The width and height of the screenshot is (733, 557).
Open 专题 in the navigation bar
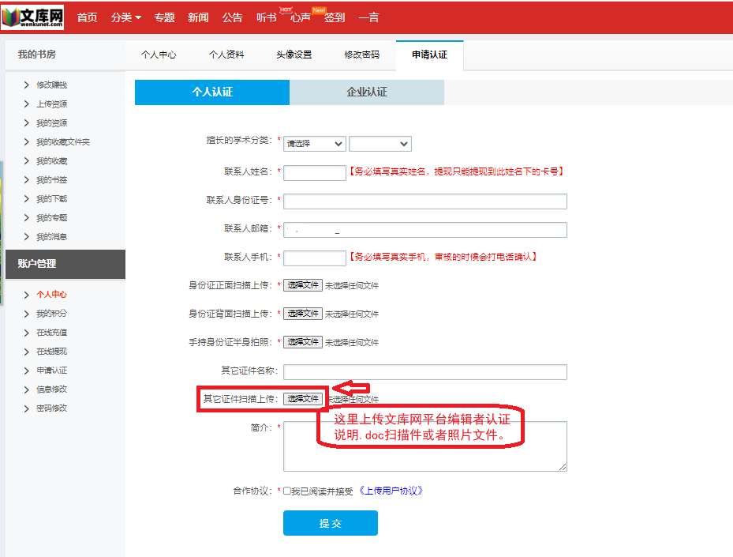(x=165, y=17)
